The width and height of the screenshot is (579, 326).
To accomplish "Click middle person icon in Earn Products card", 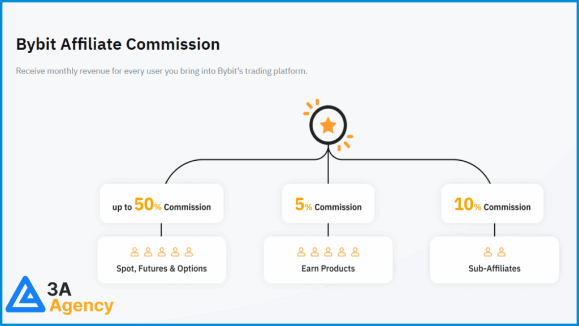I will (x=328, y=252).
